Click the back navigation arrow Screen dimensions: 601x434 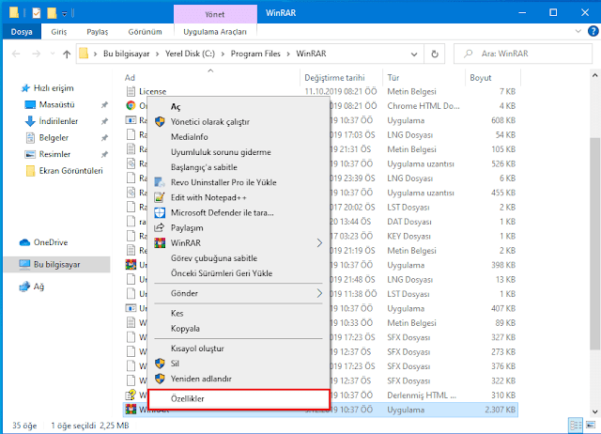16,54
